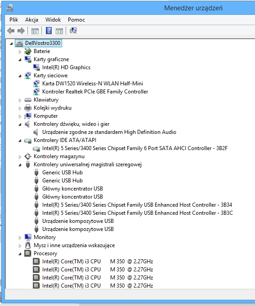The image size is (255, 306).
Task: Click the Forward arrow toolbar button
Action: [21, 31]
